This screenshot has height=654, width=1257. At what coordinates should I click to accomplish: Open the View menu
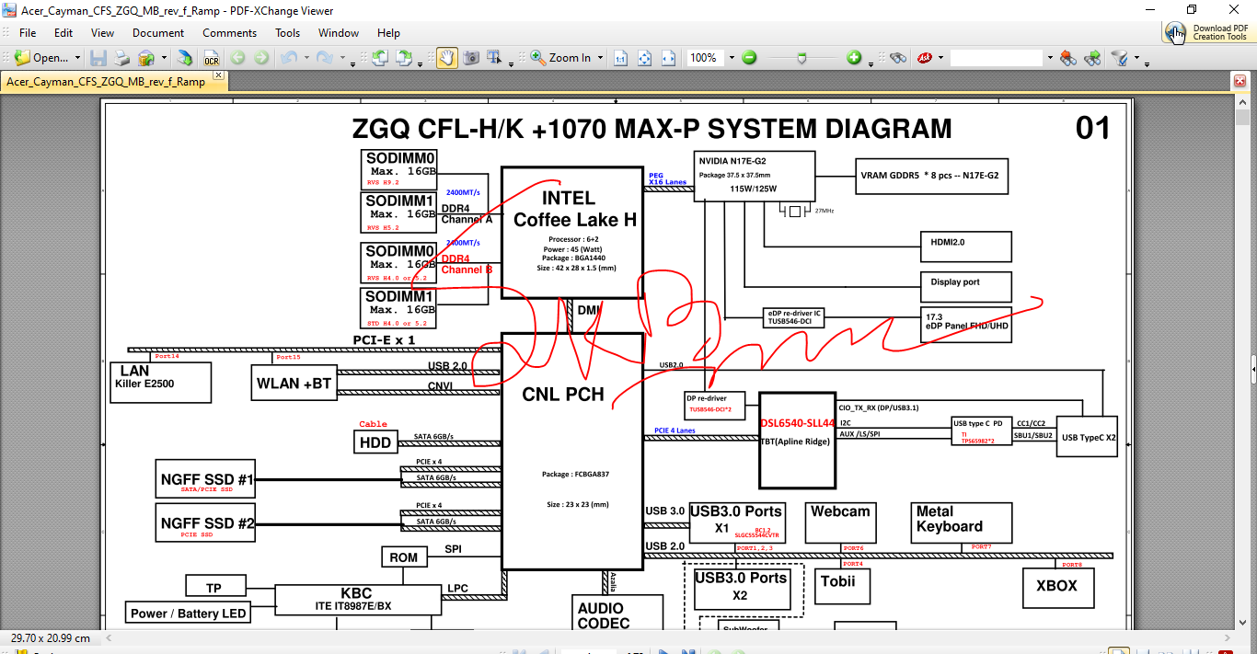tap(103, 32)
